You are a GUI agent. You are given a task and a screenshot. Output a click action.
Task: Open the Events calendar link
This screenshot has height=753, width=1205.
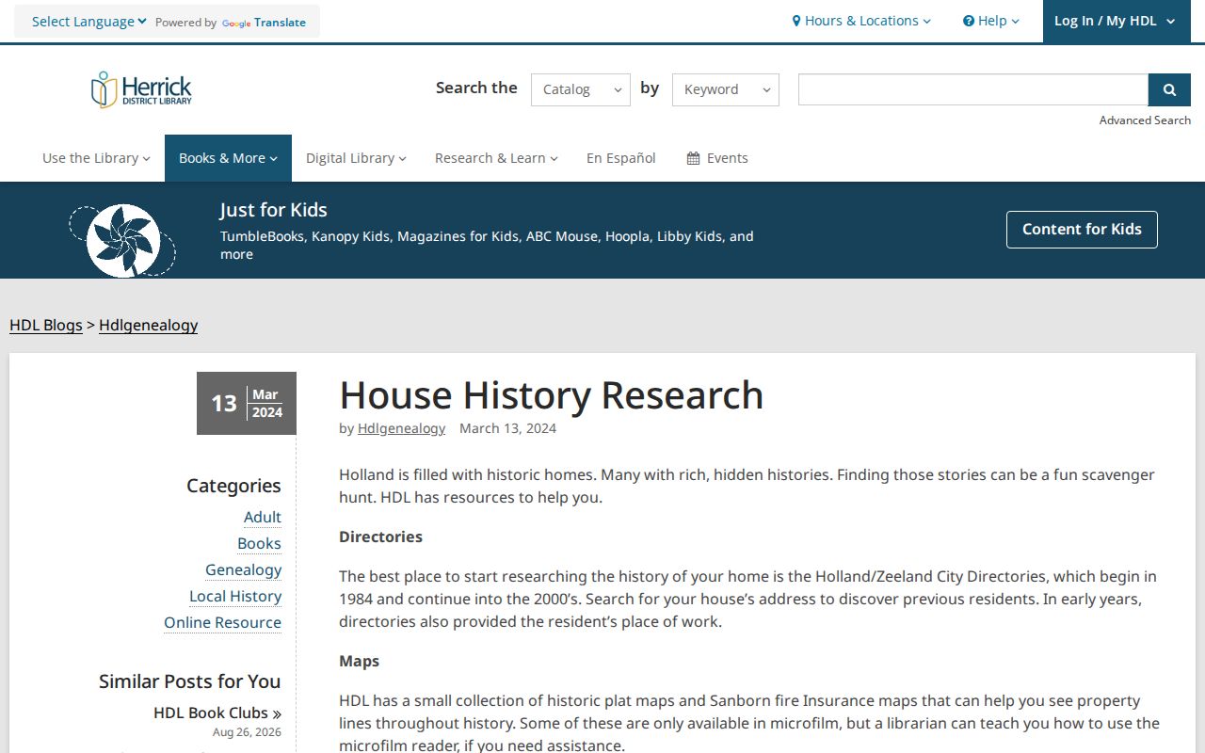click(x=717, y=158)
